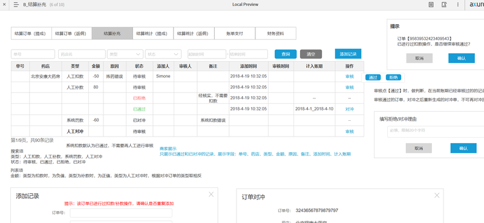Click the 北京安康大药房 cell
The width and height of the screenshot is (484, 223).
[x=45, y=76]
